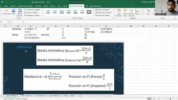Switch to Hoja4 sheet
Screen dimensions: 178x100
click(65, 96)
